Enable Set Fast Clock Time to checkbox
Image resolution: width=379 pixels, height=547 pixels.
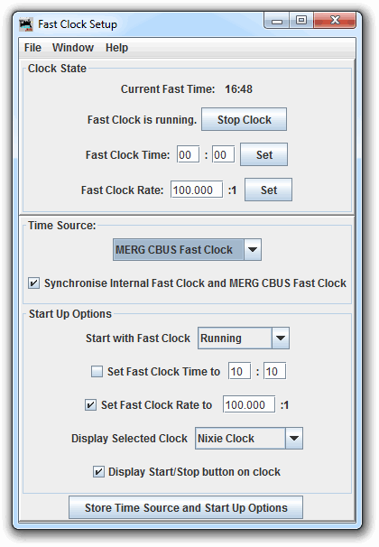point(97,371)
